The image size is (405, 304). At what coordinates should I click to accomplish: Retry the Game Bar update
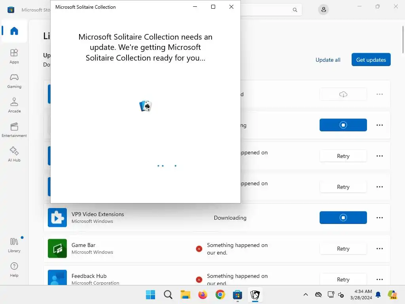click(343, 249)
